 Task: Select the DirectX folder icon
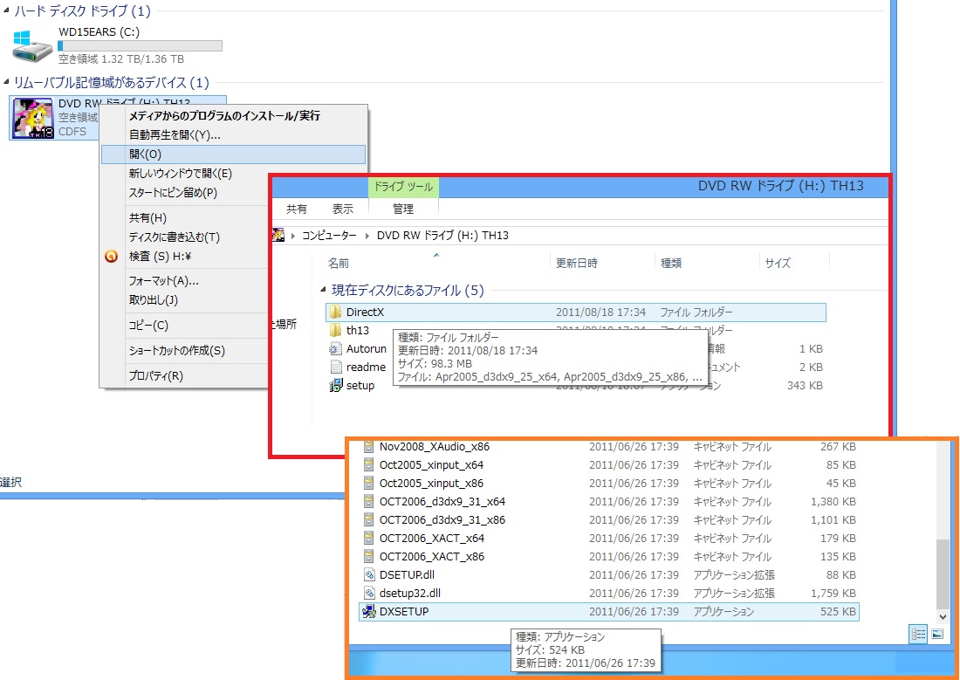coord(335,313)
